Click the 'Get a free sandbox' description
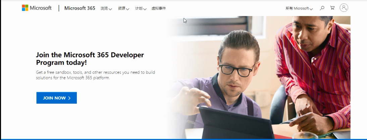 [96, 75]
